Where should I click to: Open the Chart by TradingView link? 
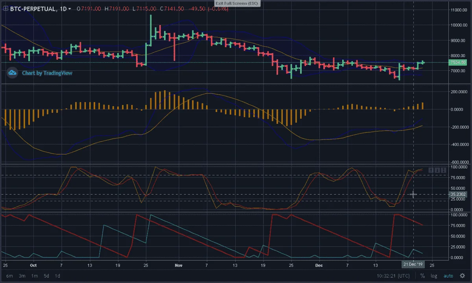(x=47, y=73)
